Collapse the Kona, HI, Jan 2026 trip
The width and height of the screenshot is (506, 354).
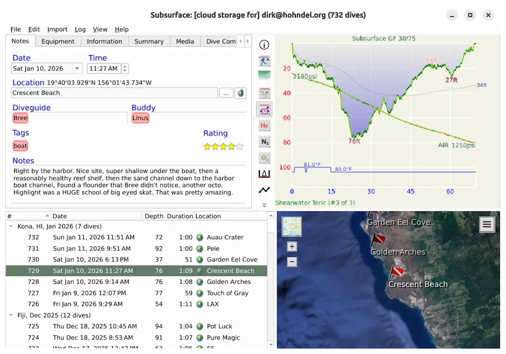(11, 226)
